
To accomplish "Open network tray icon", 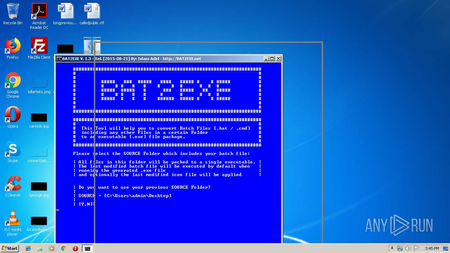I will (x=400, y=248).
